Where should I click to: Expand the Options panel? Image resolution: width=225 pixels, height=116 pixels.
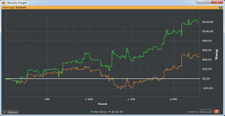point(11,112)
